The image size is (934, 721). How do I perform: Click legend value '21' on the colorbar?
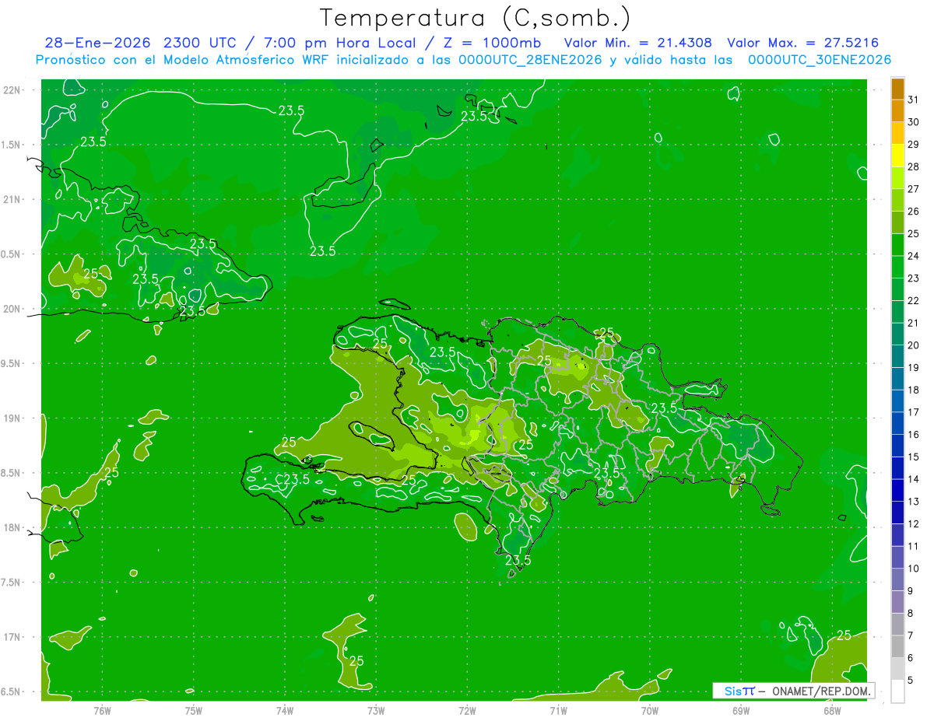coord(913,323)
